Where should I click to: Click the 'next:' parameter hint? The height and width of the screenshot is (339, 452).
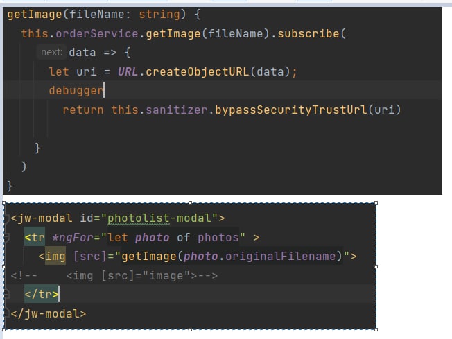point(51,53)
